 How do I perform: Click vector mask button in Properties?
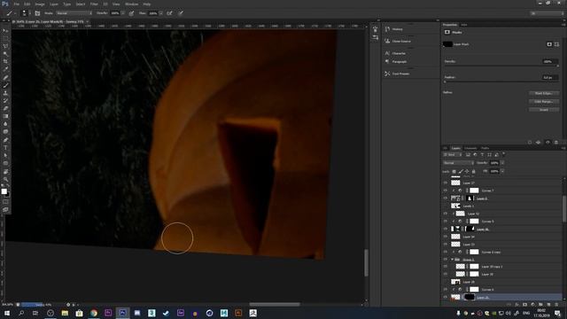[x=556, y=44]
